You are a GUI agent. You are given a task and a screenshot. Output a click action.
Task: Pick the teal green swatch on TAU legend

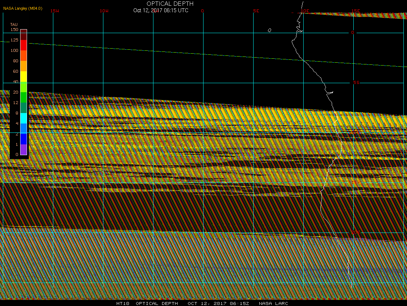point(23,108)
